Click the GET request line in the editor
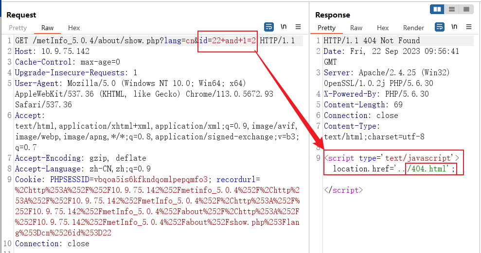This screenshot has width=481, height=253. point(155,40)
